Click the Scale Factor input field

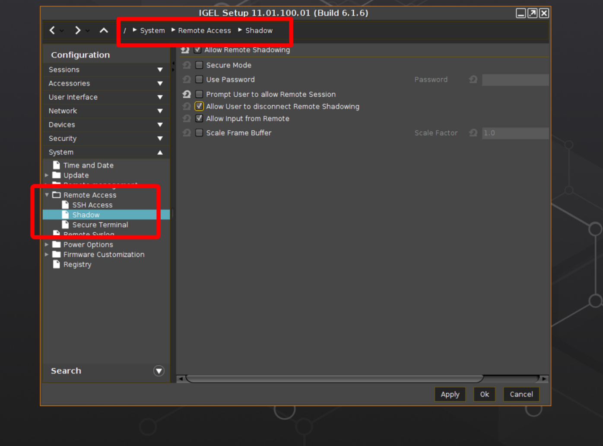click(x=515, y=133)
